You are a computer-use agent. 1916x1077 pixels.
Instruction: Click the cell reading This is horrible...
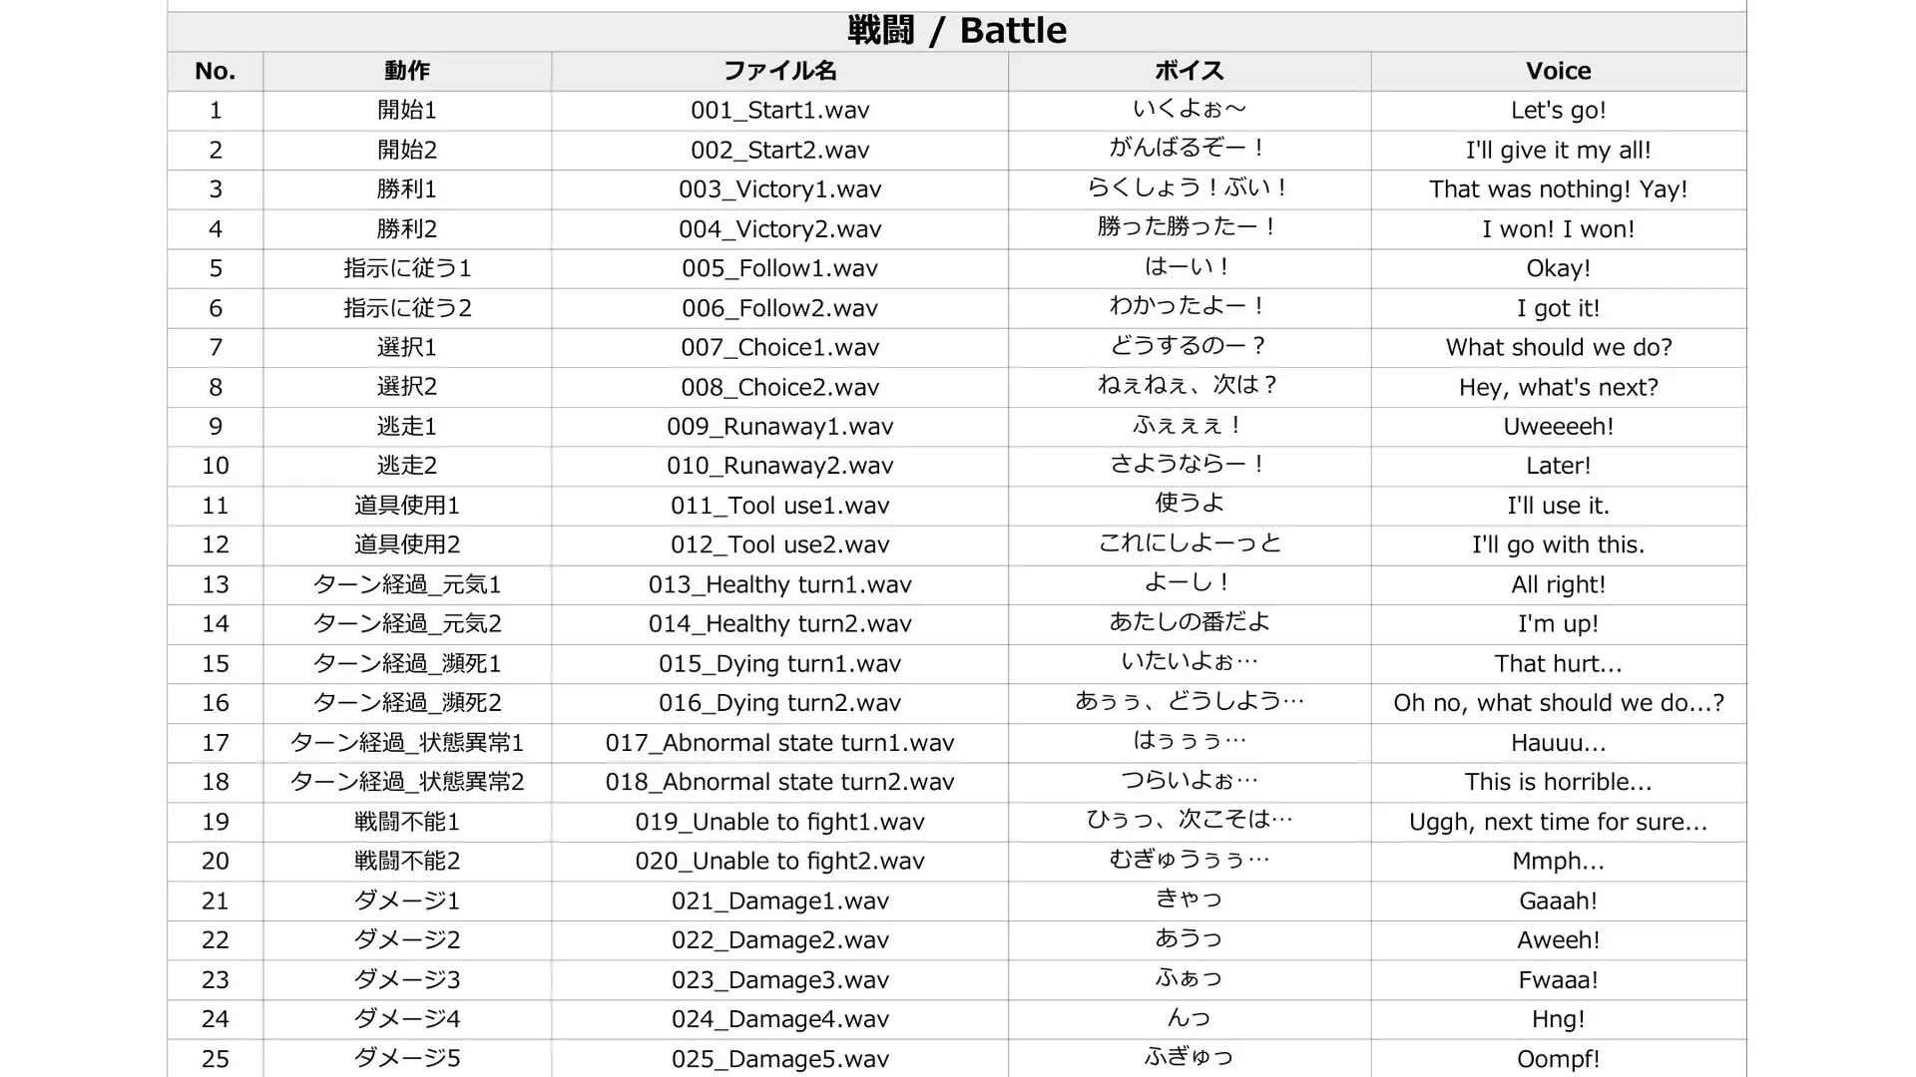point(1559,782)
